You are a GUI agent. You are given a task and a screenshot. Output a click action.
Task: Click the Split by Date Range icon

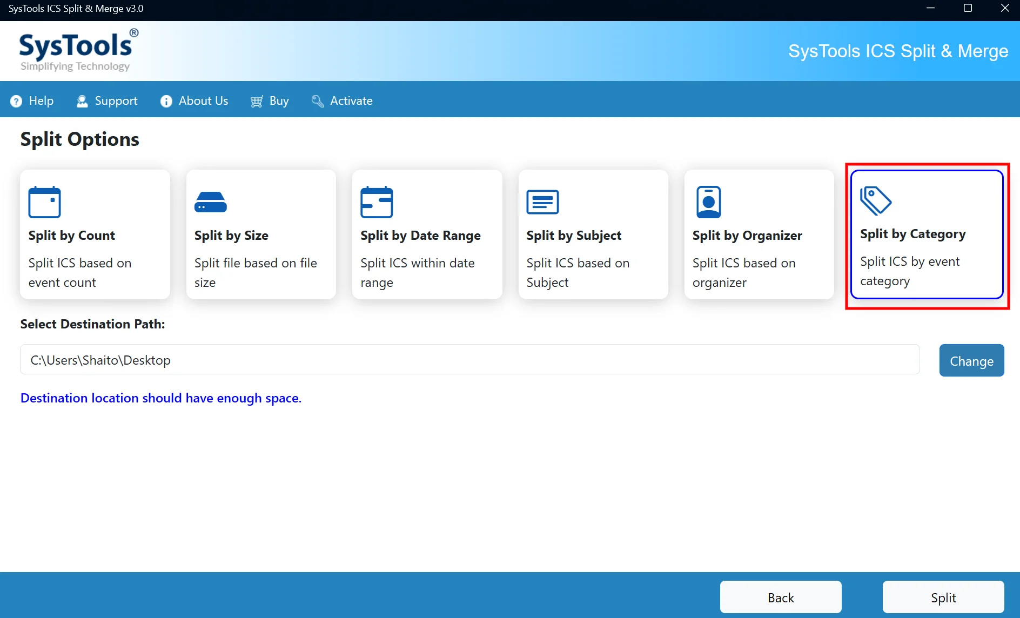tap(377, 202)
